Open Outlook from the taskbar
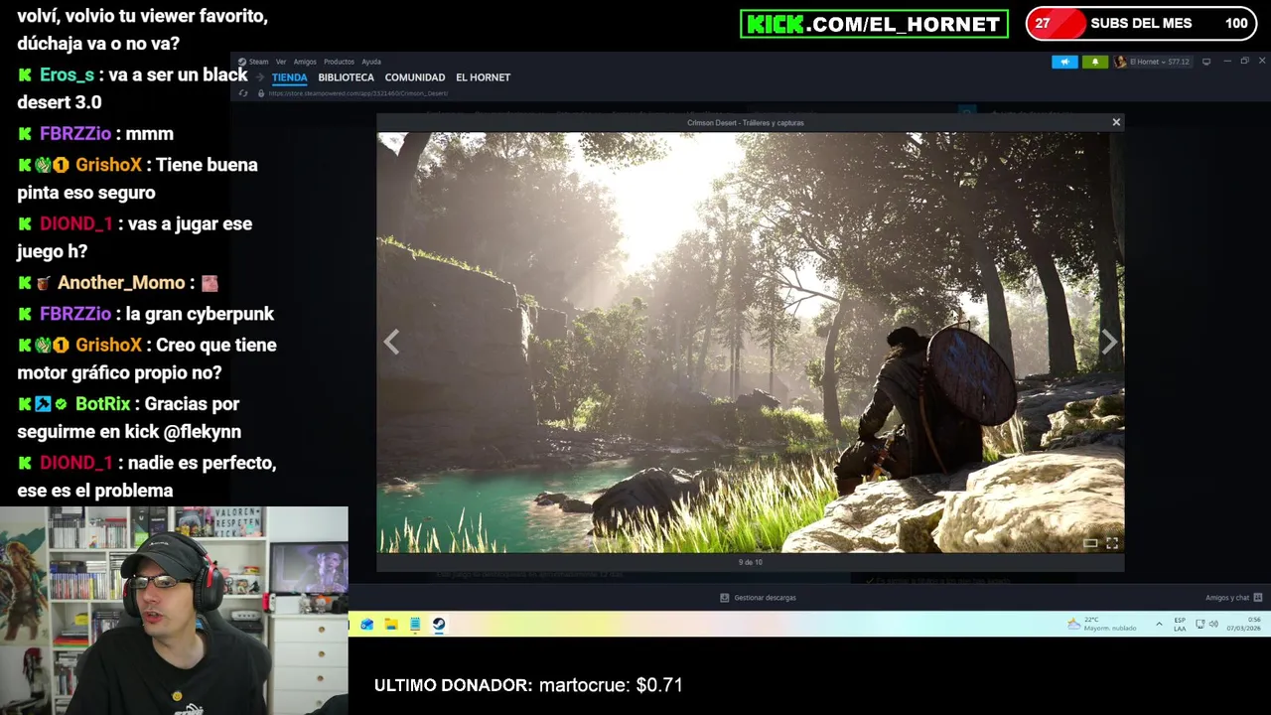This screenshot has height=715, width=1271. coord(367,625)
